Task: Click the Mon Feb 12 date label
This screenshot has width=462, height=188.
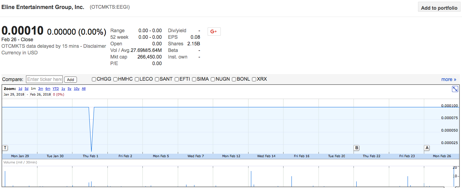Action: (231, 156)
